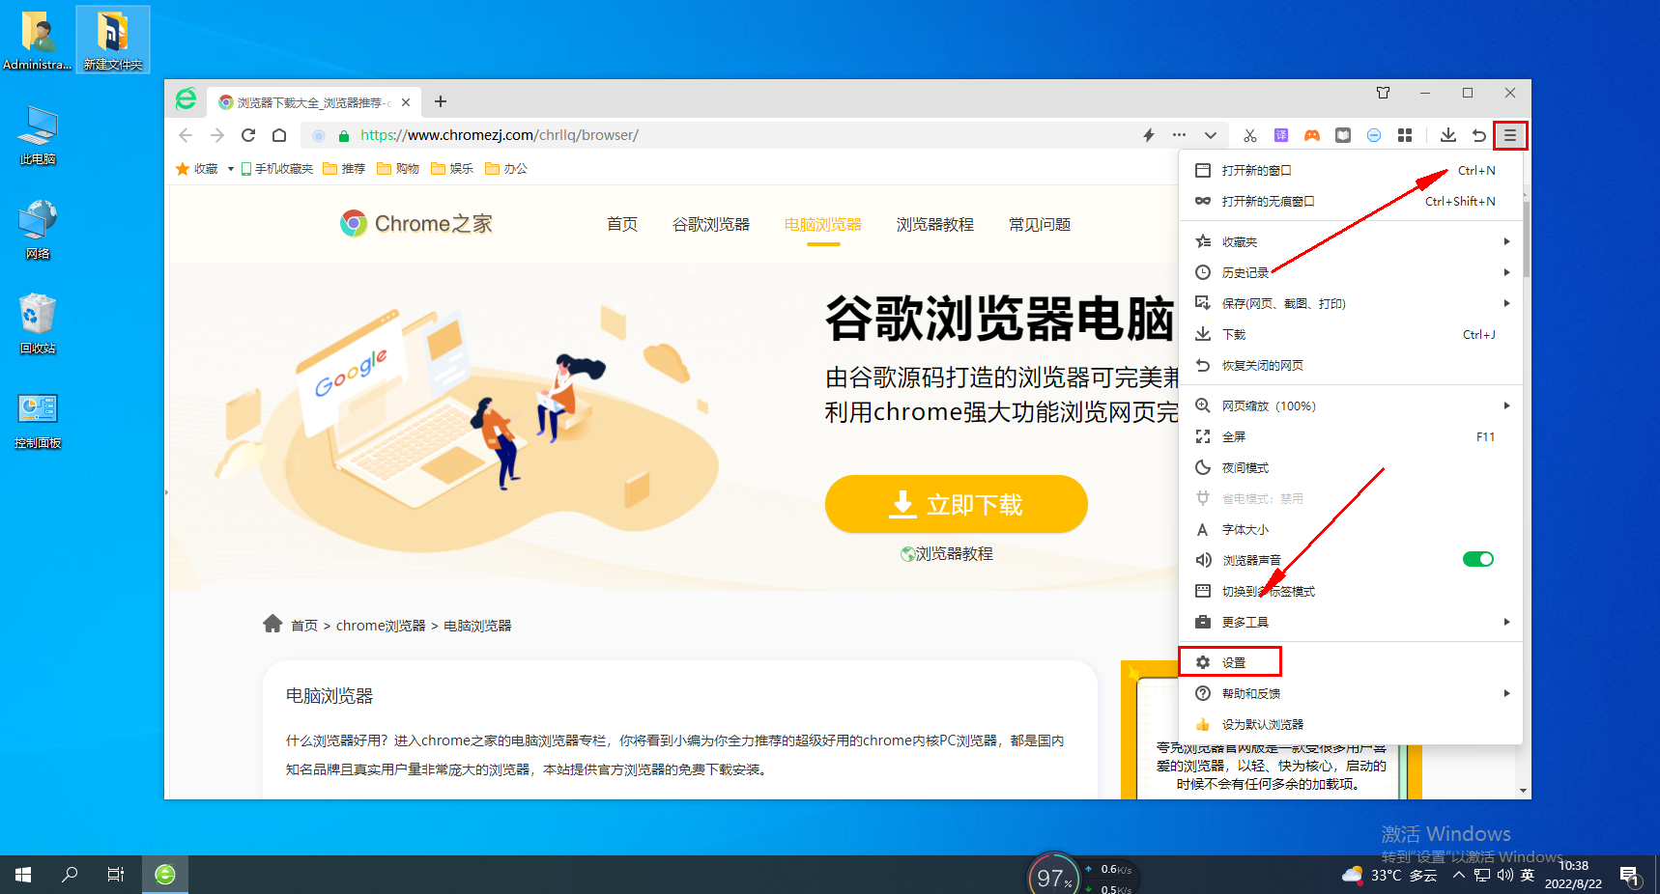Close the 浏览器下载大全 tab
This screenshot has width=1660, height=894.
(406, 102)
